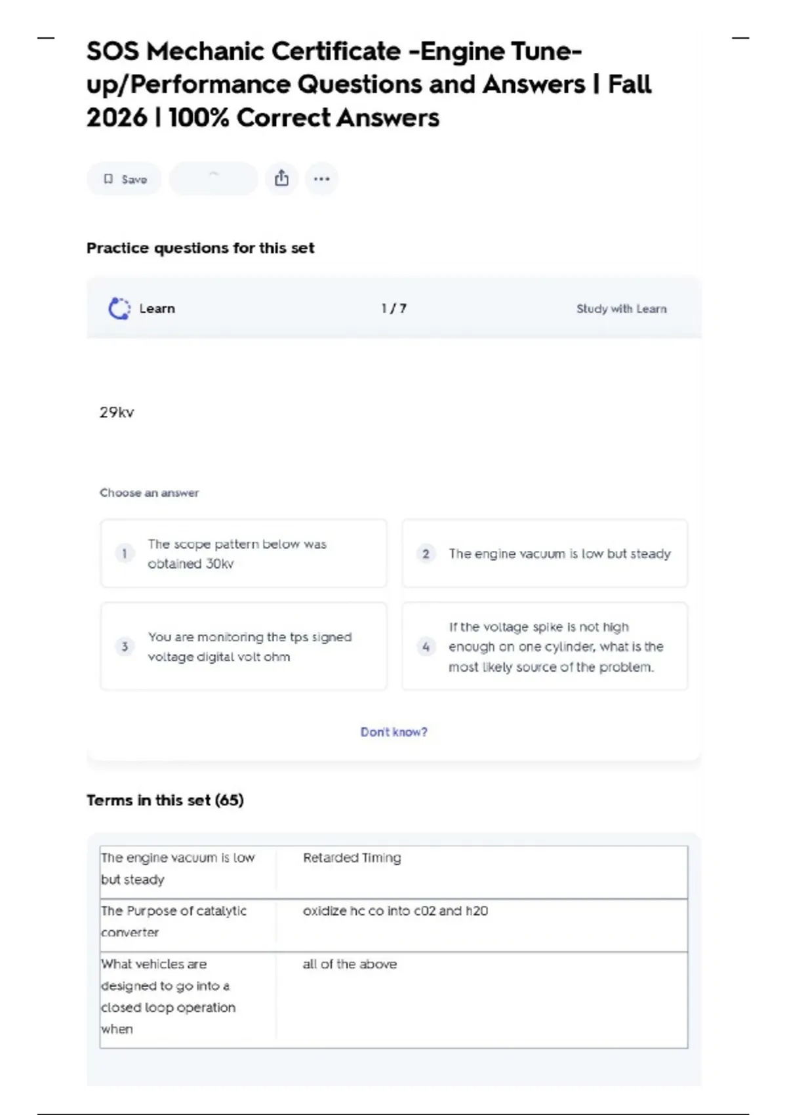Click the "Retarded Timing" definition cell

pyautogui.click(x=352, y=858)
